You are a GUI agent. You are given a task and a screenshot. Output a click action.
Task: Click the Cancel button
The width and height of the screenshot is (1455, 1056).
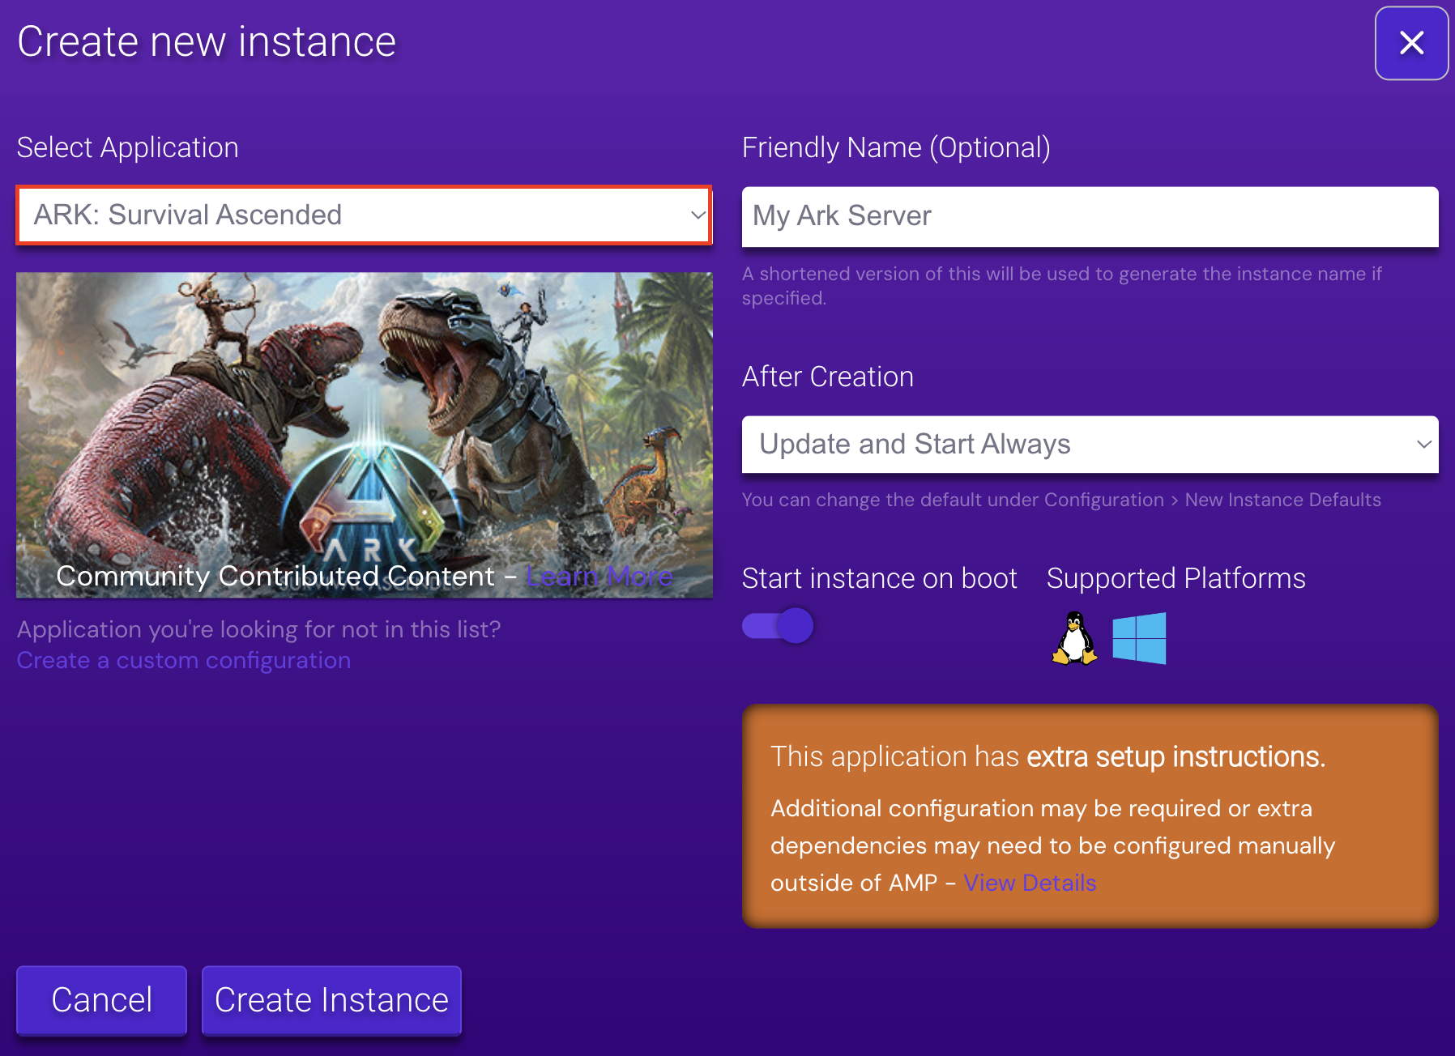click(x=100, y=999)
